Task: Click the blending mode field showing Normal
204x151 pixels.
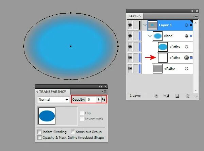Action: point(50,100)
